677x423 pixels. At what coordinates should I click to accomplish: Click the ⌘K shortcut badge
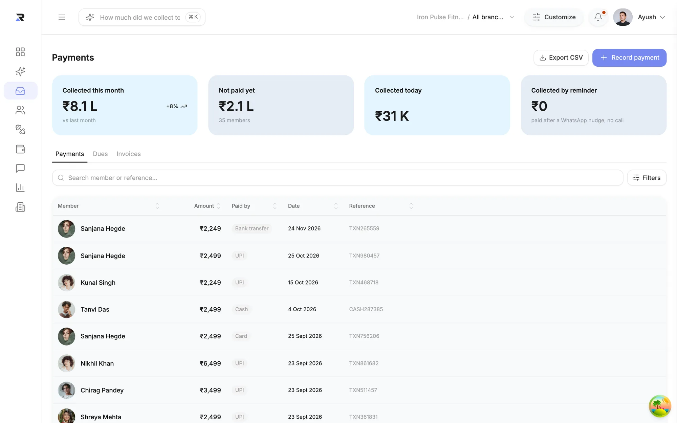193,17
